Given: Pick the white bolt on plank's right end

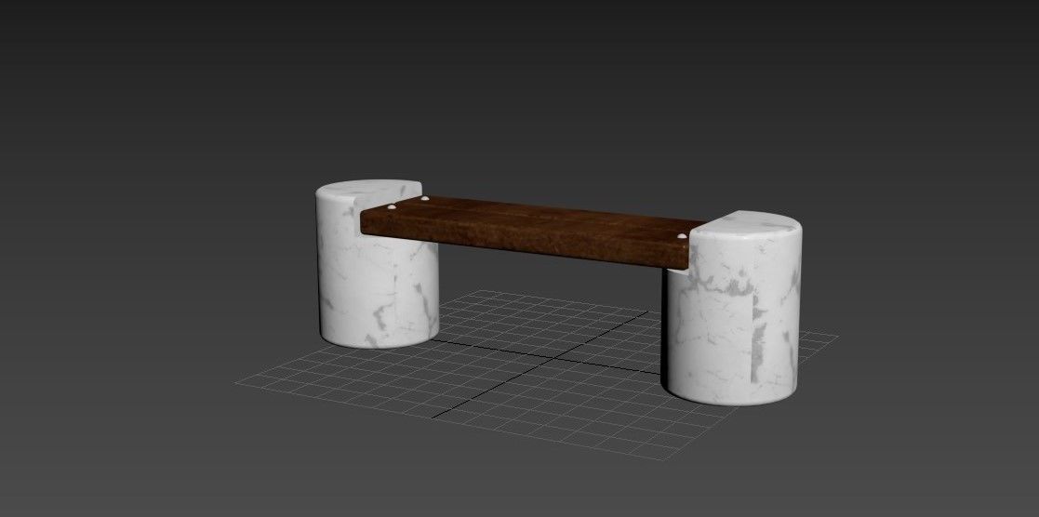Looking at the screenshot, I should point(682,236).
